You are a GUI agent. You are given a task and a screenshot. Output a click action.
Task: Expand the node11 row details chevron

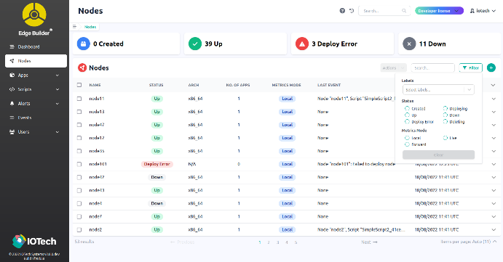494,99
